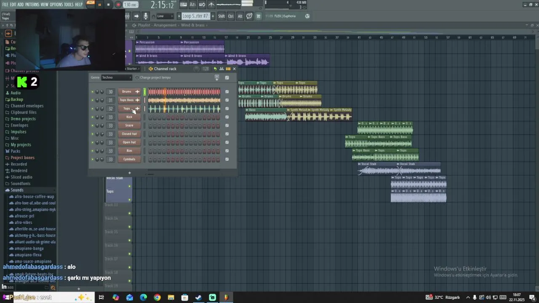Screen dimensions: 539x303
Task: Open File Explorer from the taskbar
Action: 171,298
